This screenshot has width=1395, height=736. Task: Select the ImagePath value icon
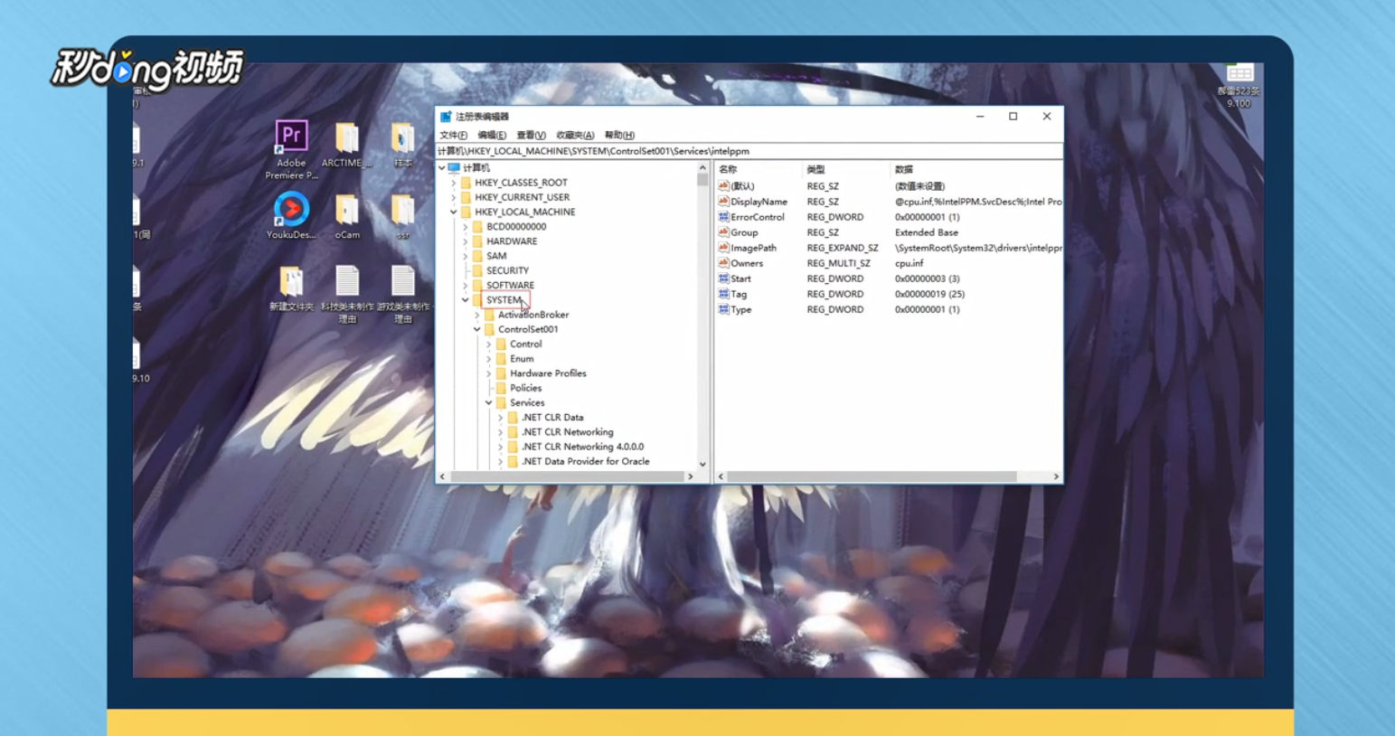(x=723, y=247)
